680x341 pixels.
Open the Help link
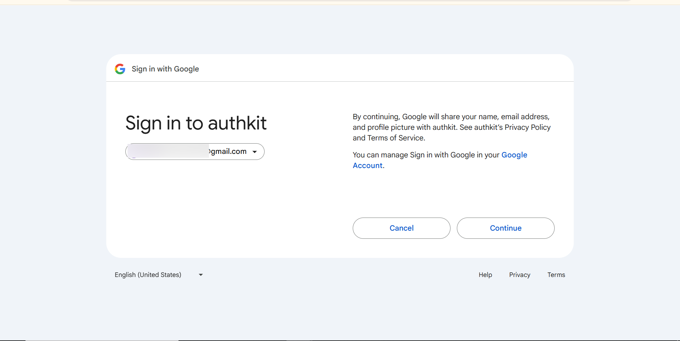click(x=485, y=275)
